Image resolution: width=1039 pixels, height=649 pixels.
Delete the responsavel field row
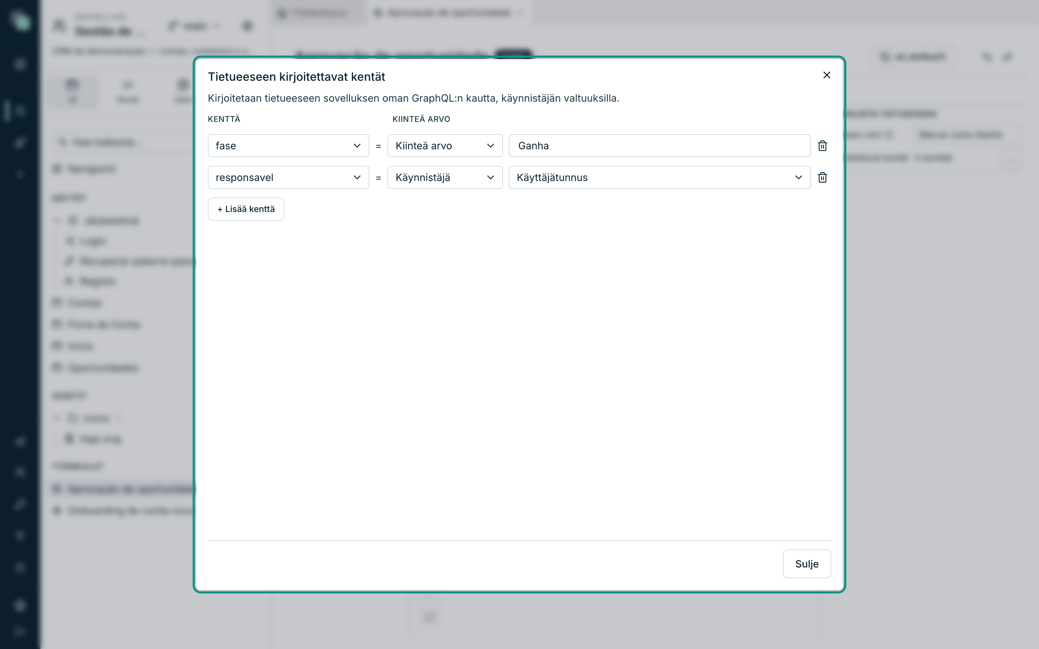[x=822, y=178]
